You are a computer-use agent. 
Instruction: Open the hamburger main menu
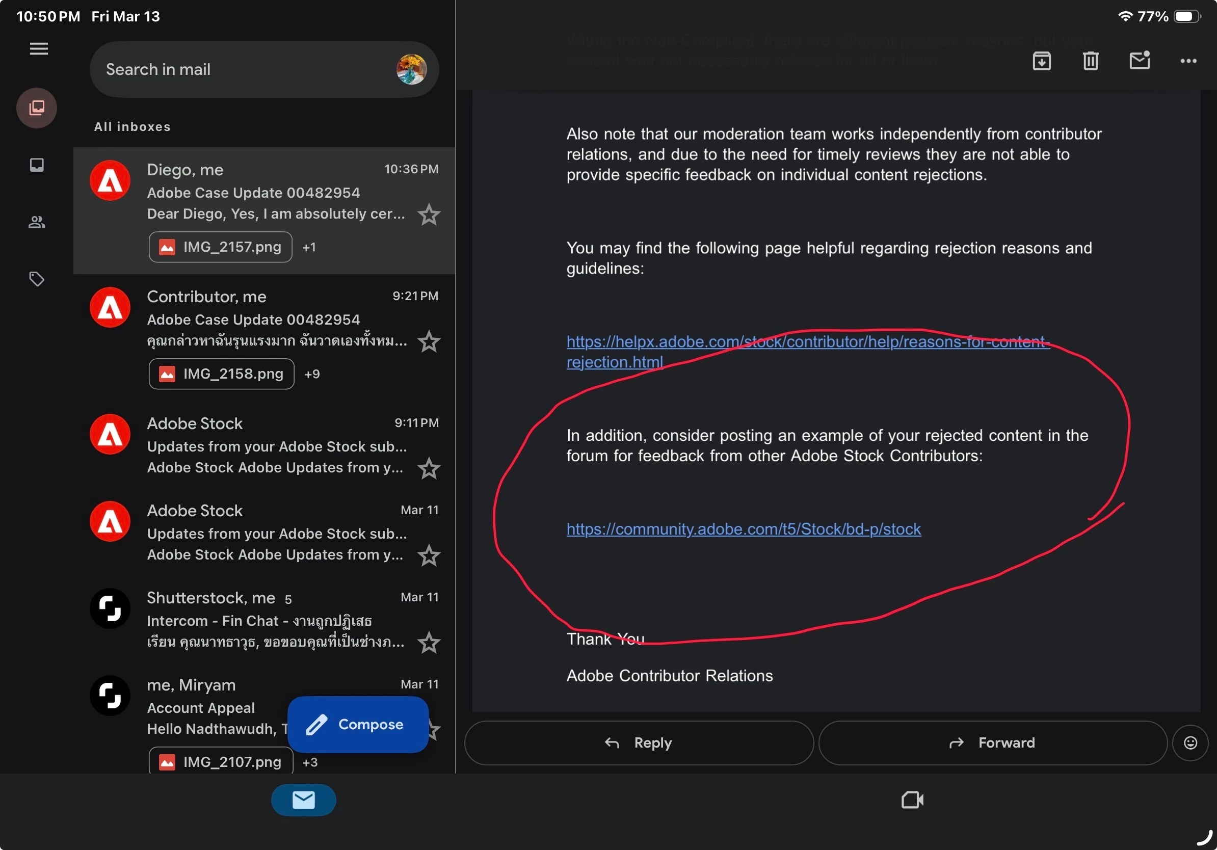(38, 49)
